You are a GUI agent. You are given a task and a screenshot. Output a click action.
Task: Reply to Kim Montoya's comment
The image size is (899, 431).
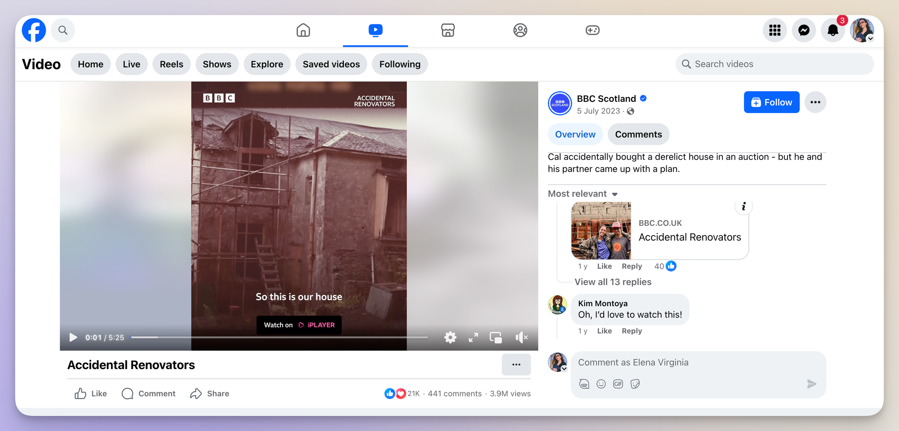[x=632, y=331]
